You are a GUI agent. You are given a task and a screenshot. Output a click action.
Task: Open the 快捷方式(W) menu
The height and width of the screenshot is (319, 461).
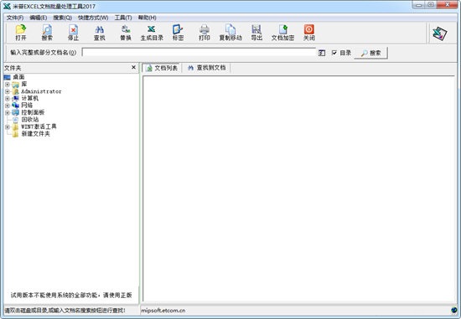click(x=93, y=18)
